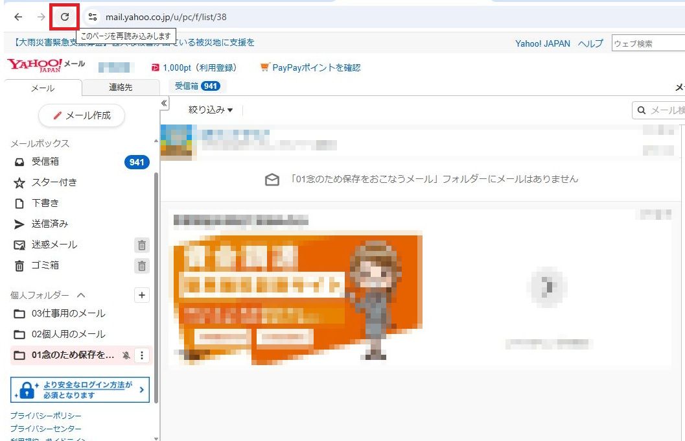Open the 受信箱 941 tab

point(197,86)
